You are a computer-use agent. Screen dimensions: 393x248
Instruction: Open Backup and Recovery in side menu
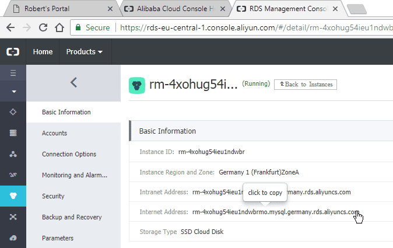tap(72, 217)
